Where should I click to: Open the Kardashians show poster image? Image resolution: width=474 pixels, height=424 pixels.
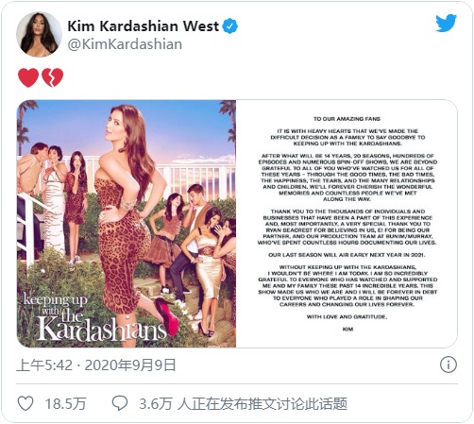click(127, 224)
